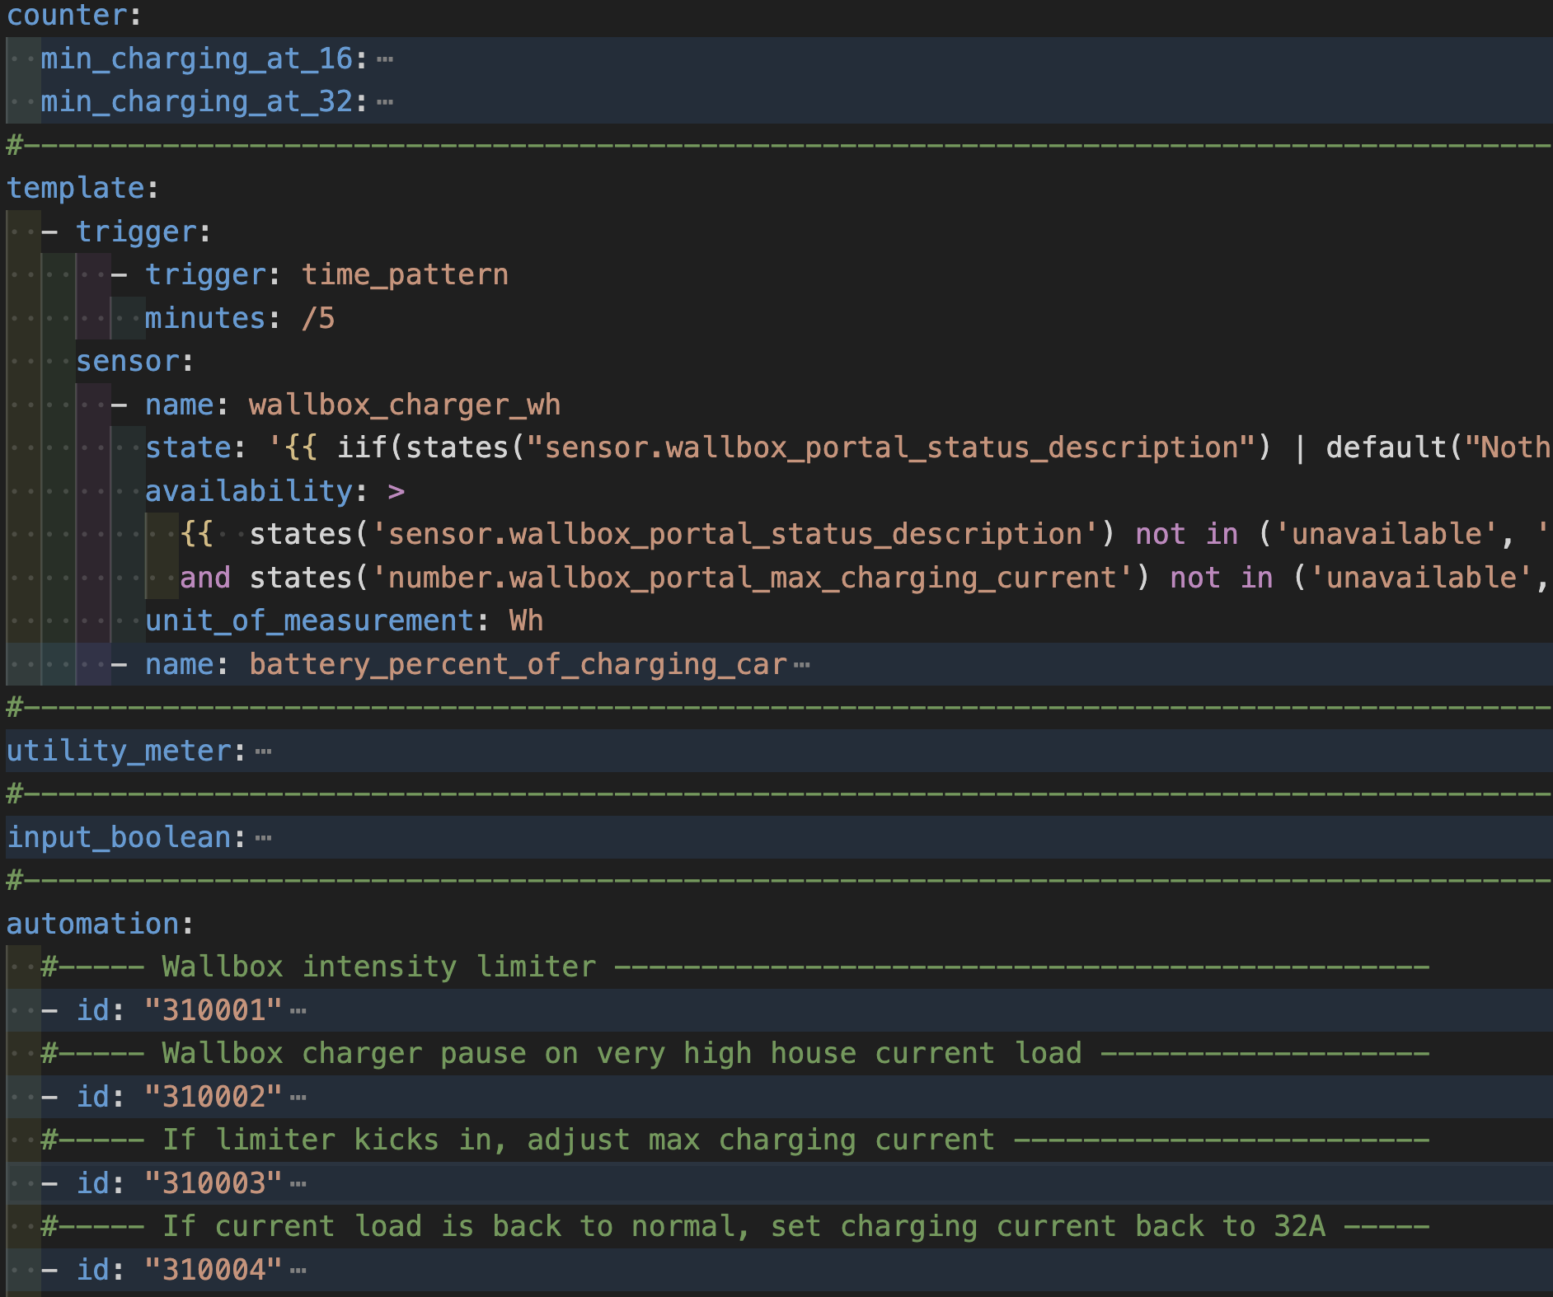Unfold automation id "310001" ellipsis

pyautogui.click(x=298, y=1011)
